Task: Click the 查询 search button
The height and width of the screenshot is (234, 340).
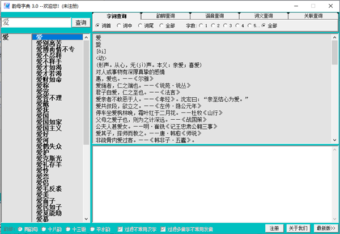Action: (80, 23)
